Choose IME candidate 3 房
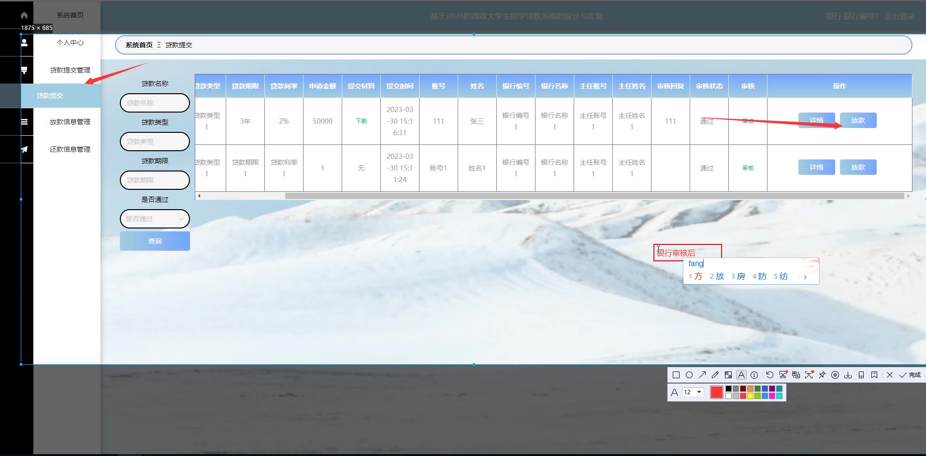Viewport: 926px width, 456px height. pos(738,276)
